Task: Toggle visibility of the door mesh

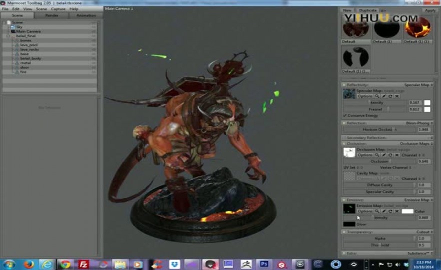Action: pos(93,67)
